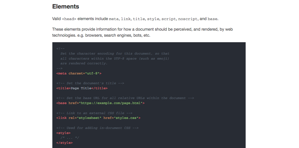The image size is (299, 148).
Task: Click the "charset" attribute in the meta tag
Action: (76, 73)
